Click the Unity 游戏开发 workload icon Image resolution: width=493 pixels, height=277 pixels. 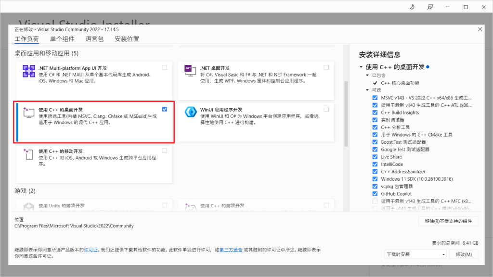(x=28, y=207)
